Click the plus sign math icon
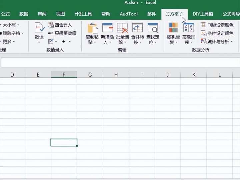This screenshot has width=240, height=180. point(64,41)
